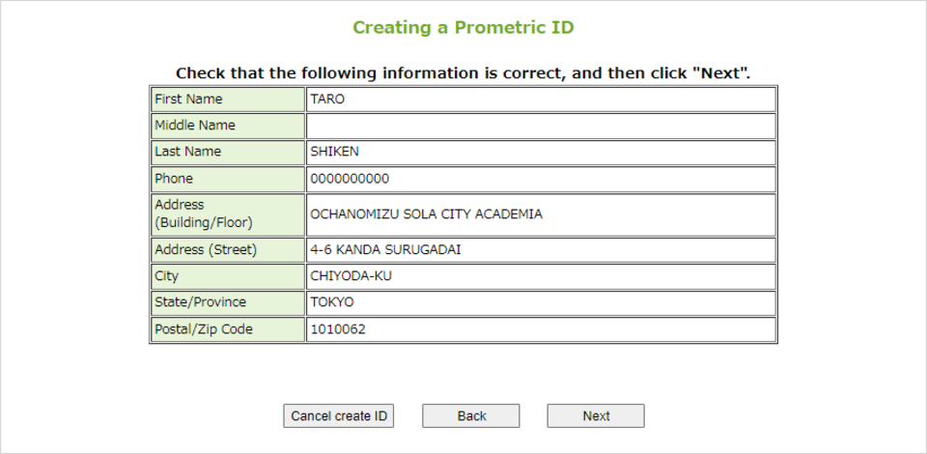This screenshot has width=927, height=454.
Task: Click the Phone value 0000000000
Action: coord(350,179)
